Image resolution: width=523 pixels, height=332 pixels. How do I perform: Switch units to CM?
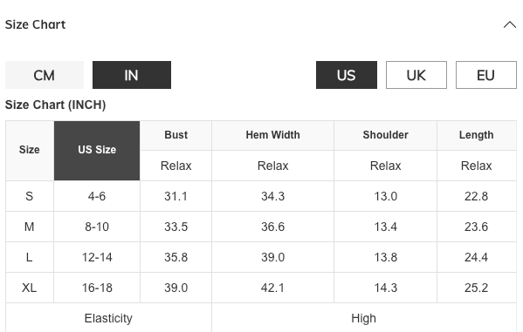click(x=45, y=75)
